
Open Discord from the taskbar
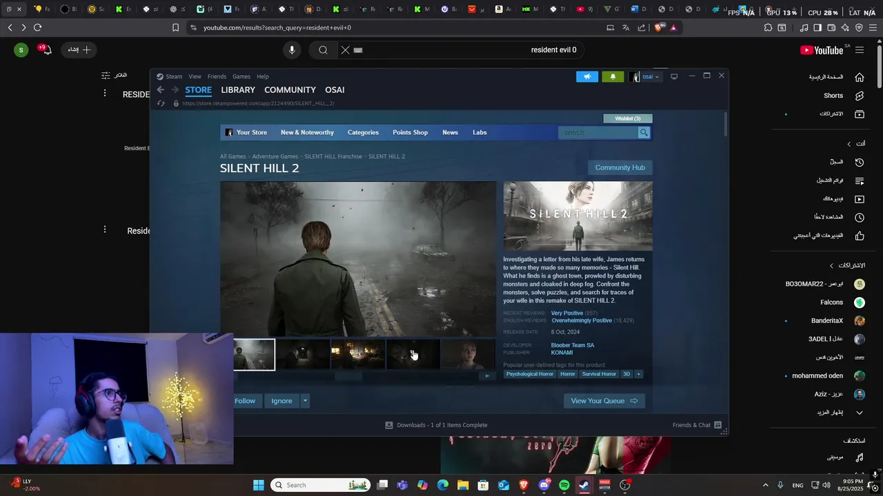click(544, 485)
